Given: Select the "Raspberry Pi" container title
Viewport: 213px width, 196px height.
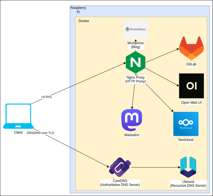Looking at the screenshot, I should click(78, 10).
